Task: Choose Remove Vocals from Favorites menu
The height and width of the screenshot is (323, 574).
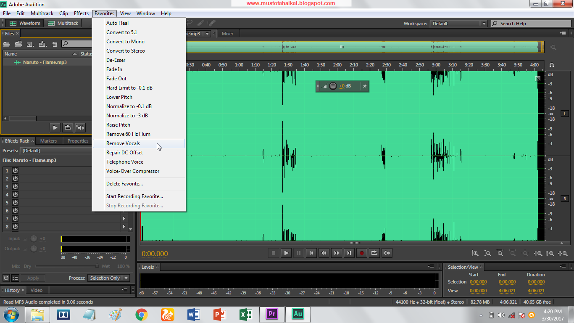Action: point(139,143)
